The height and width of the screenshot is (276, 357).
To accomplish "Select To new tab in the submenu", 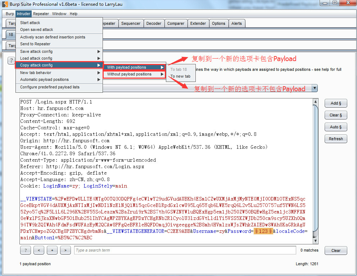I will 181,76.
